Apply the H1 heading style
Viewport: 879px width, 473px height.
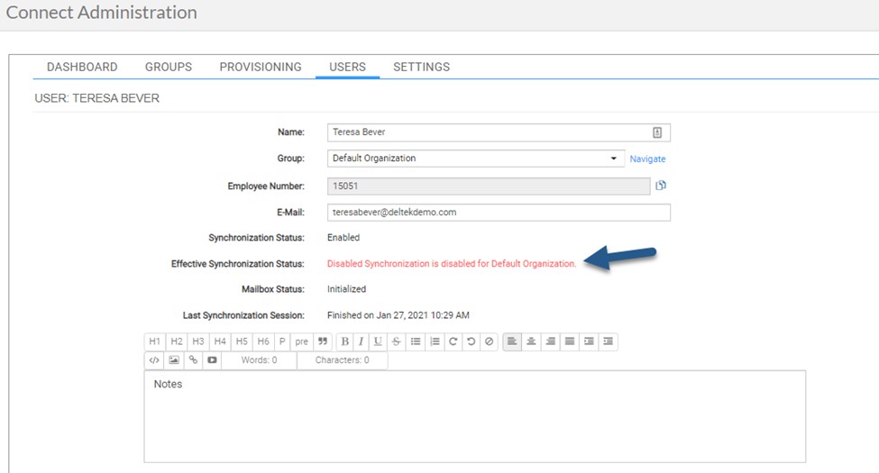tap(154, 342)
